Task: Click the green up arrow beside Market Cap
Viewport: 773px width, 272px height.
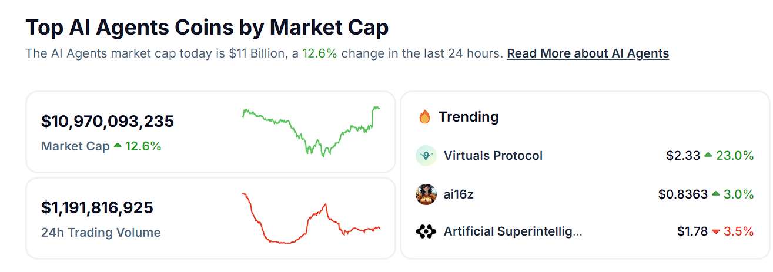Action: tap(118, 146)
